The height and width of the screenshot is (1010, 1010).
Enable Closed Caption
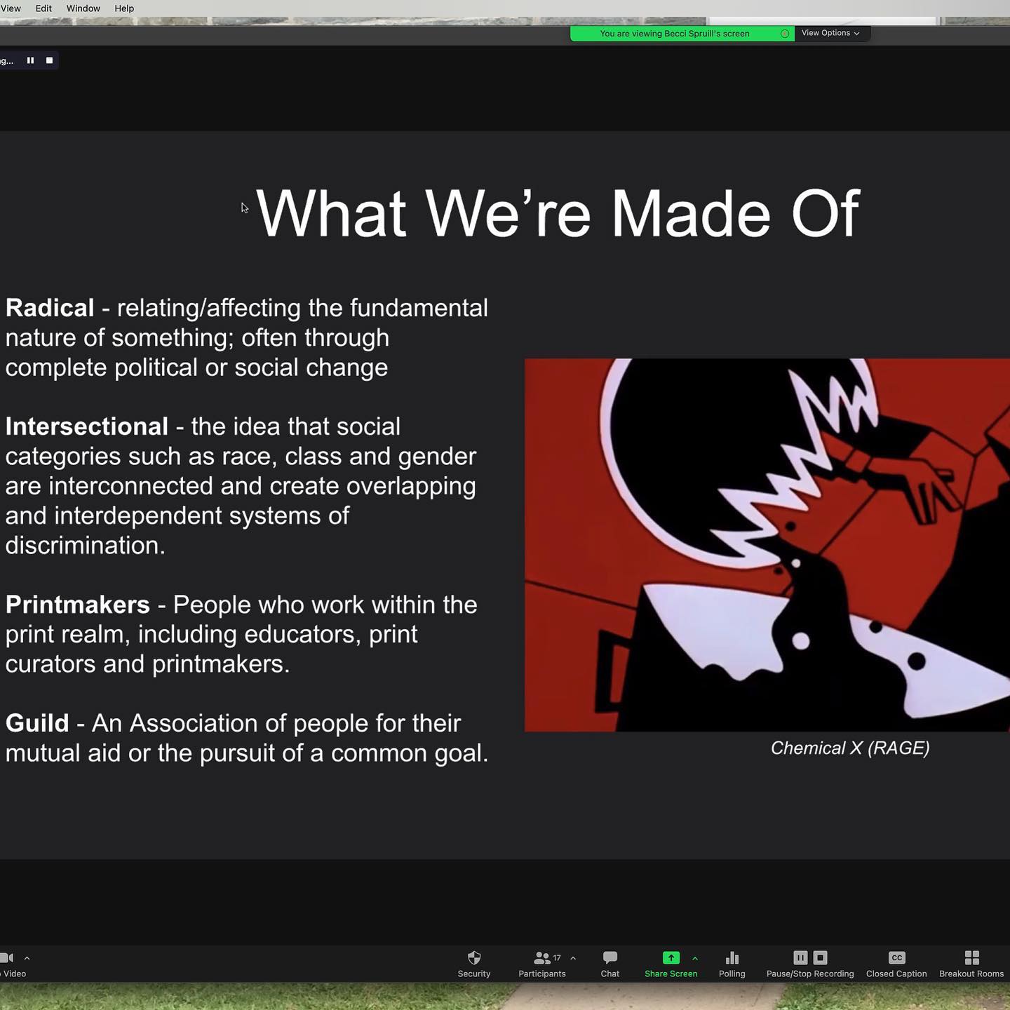(x=896, y=958)
